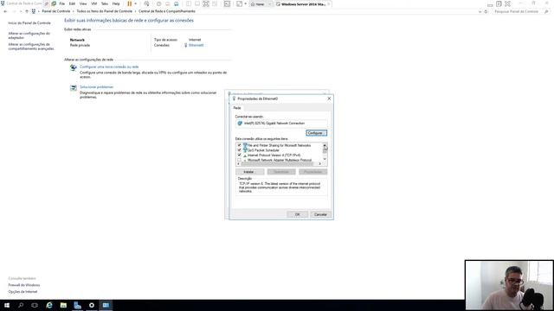Select QoS Packet Scheduler list item
This screenshot has width=554, height=311.
pyautogui.click(x=263, y=150)
